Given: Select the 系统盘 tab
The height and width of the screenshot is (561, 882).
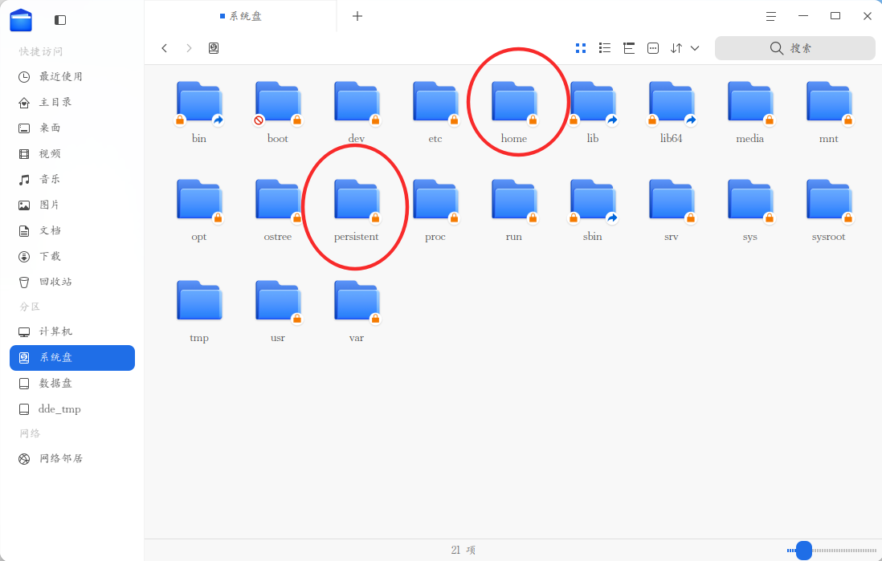Looking at the screenshot, I should pyautogui.click(x=241, y=16).
